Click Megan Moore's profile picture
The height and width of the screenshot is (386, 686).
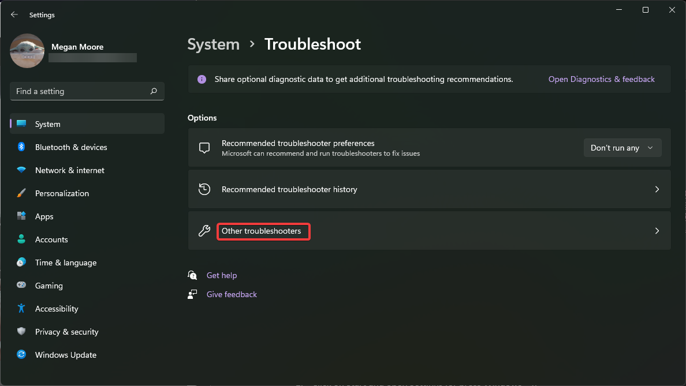coord(27,51)
